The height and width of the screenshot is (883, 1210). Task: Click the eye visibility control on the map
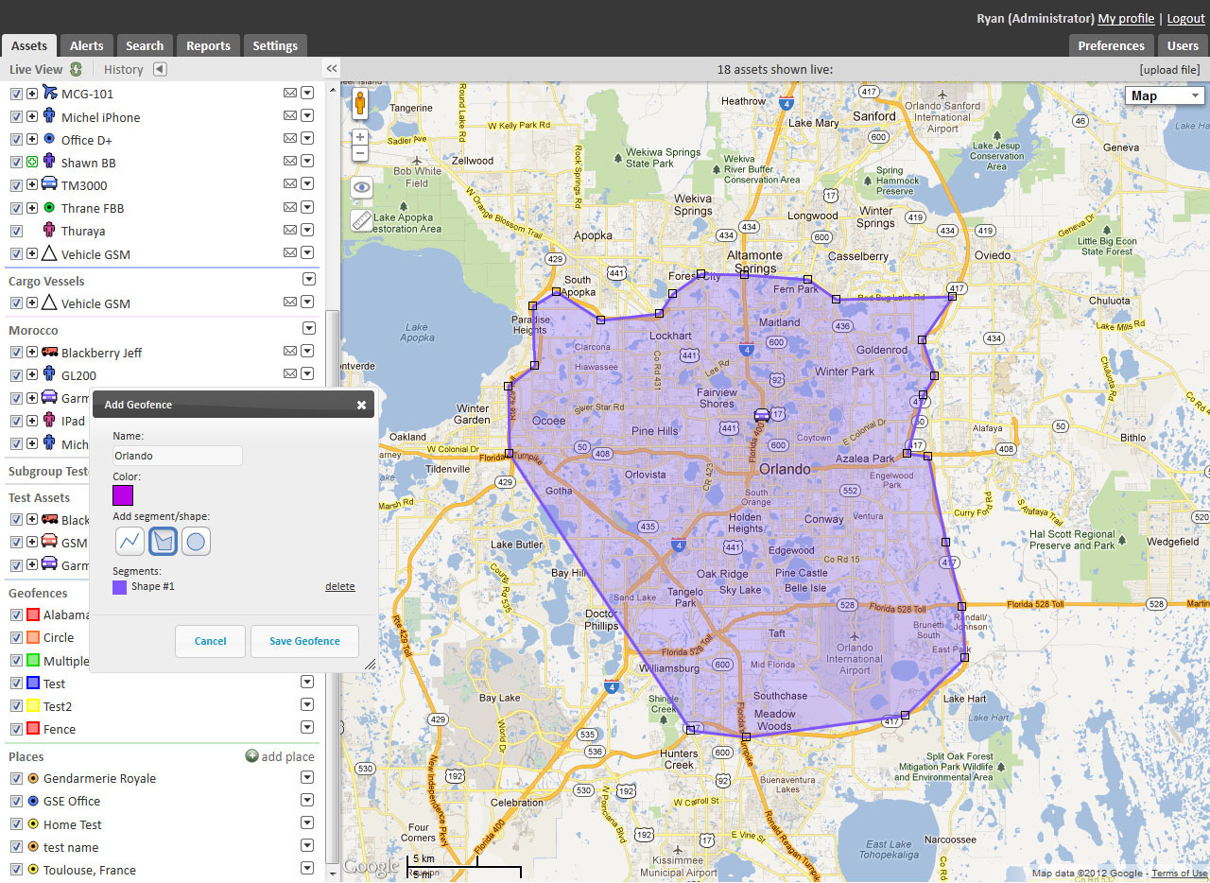360,187
